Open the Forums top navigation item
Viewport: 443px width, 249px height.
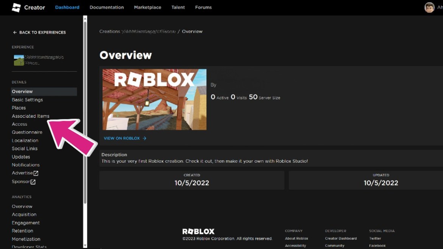203,8
